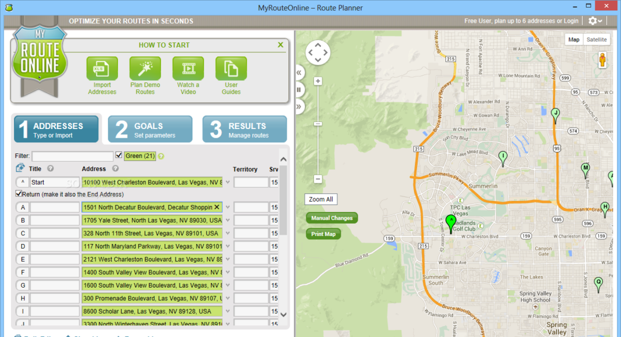This screenshot has width=621, height=337.
Task: Click the map zoom out minus button
Action: [x=318, y=179]
